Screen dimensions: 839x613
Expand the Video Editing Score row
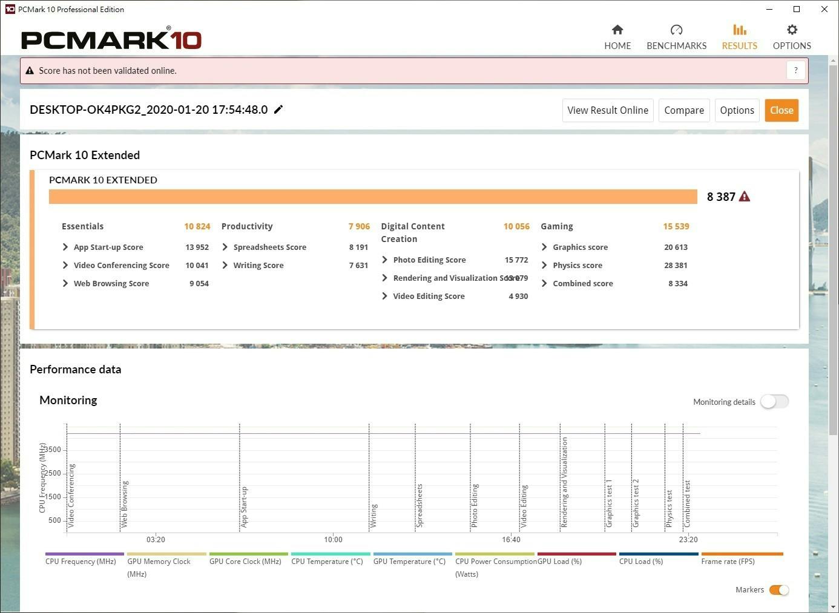(x=385, y=296)
